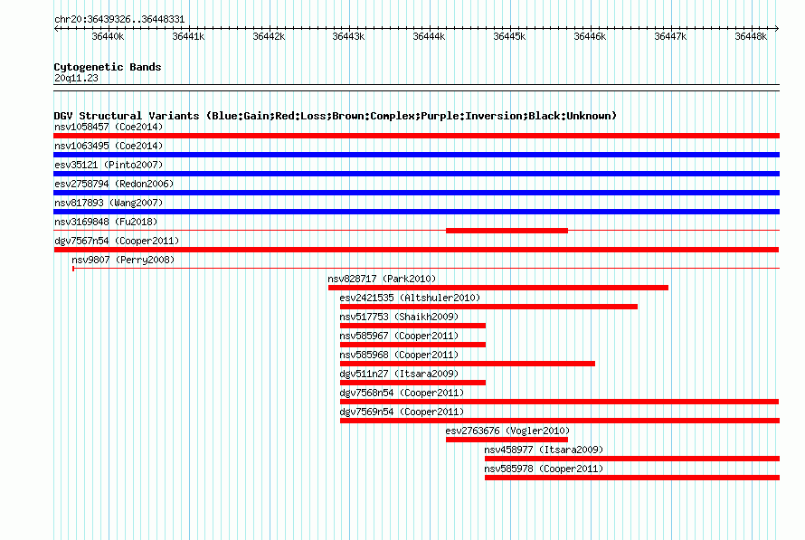Screen dimensions: 805x540
Task: Click the red bar under nsv585978
Action: 632,478
